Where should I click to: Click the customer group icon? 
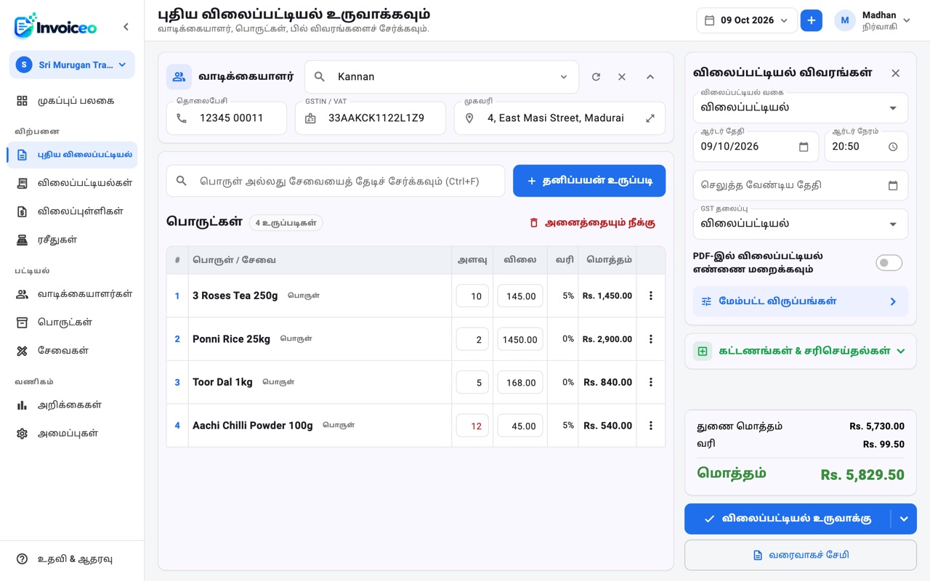point(179,77)
